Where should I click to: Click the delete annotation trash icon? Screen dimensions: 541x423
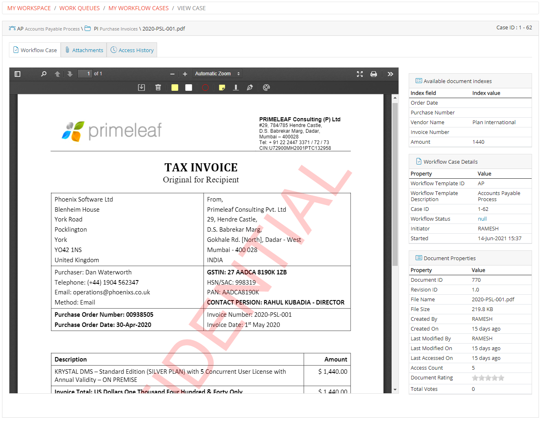(x=158, y=88)
